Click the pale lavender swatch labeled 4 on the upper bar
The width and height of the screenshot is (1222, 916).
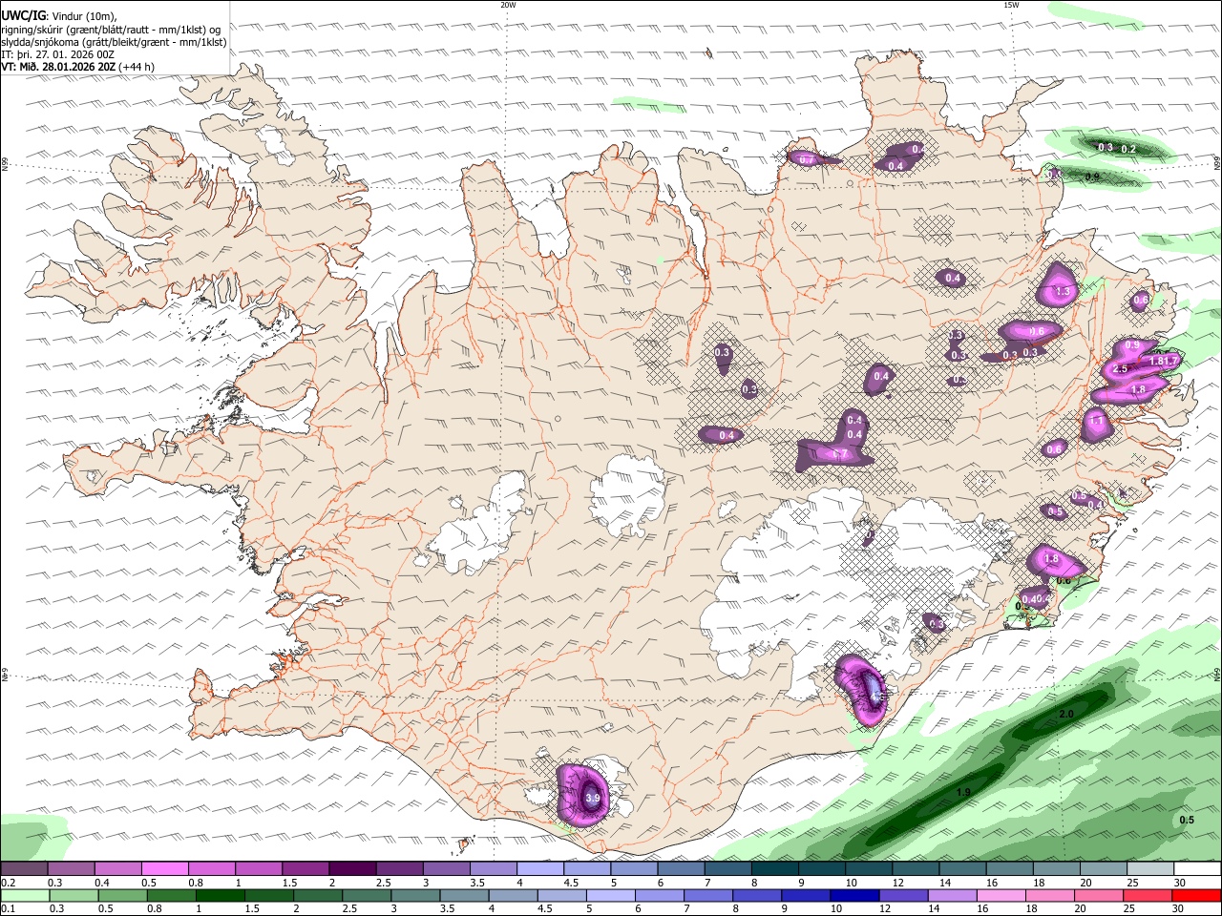[540, 869]
